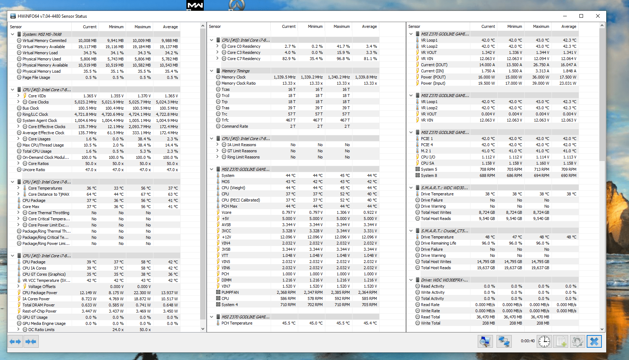Click the circle icon beside Memory Clock
This screenshot has height=360, width=629.
218,77
